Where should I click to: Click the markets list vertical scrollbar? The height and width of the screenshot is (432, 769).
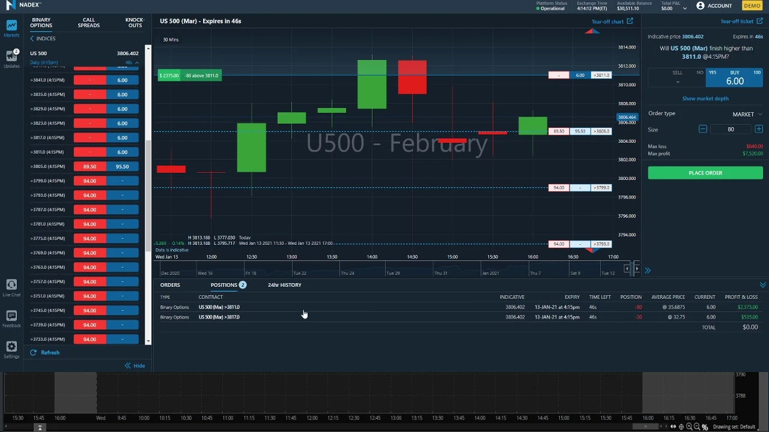point(148,195)
